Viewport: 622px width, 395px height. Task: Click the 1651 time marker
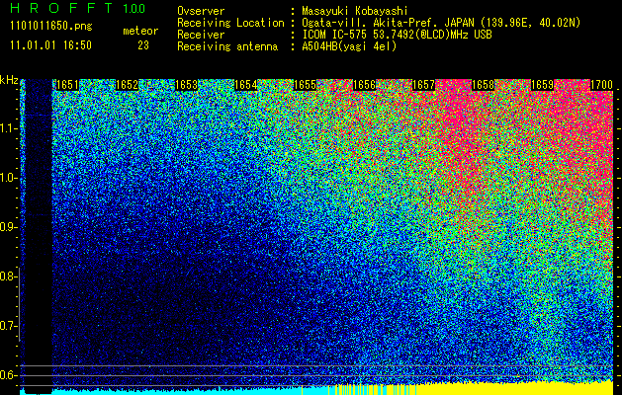point(67,85)
